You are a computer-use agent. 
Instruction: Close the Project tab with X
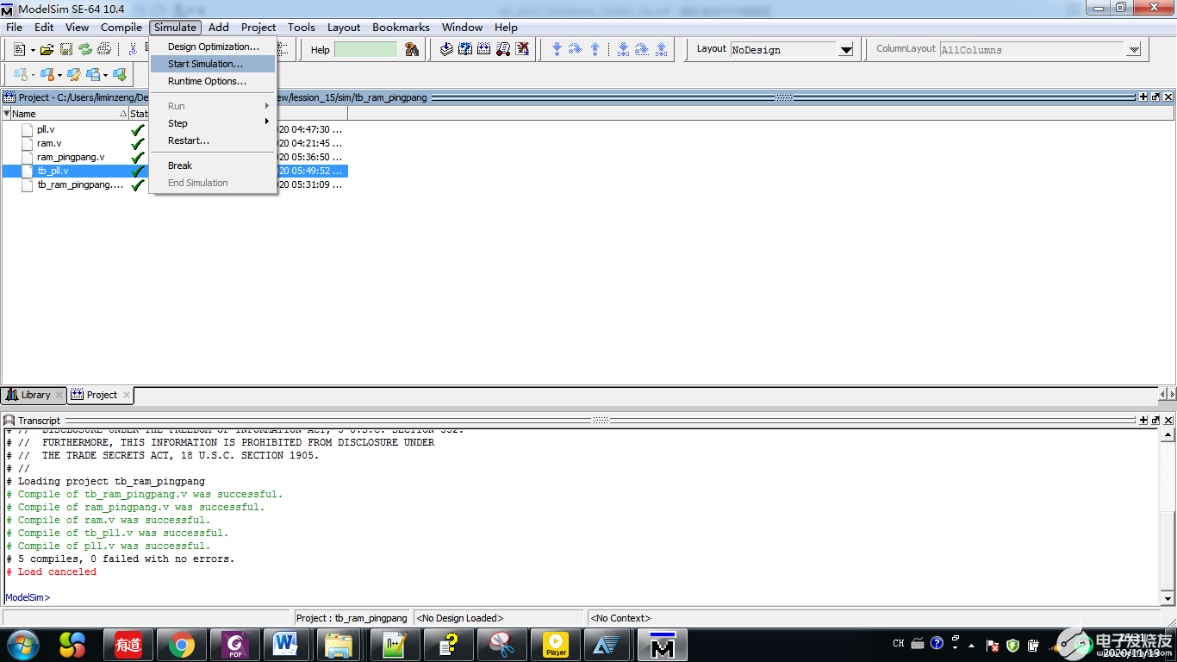tap(126, 395)
